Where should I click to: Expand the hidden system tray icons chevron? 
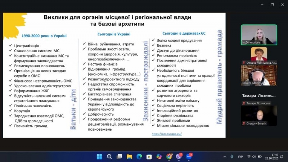coord(225,157)
